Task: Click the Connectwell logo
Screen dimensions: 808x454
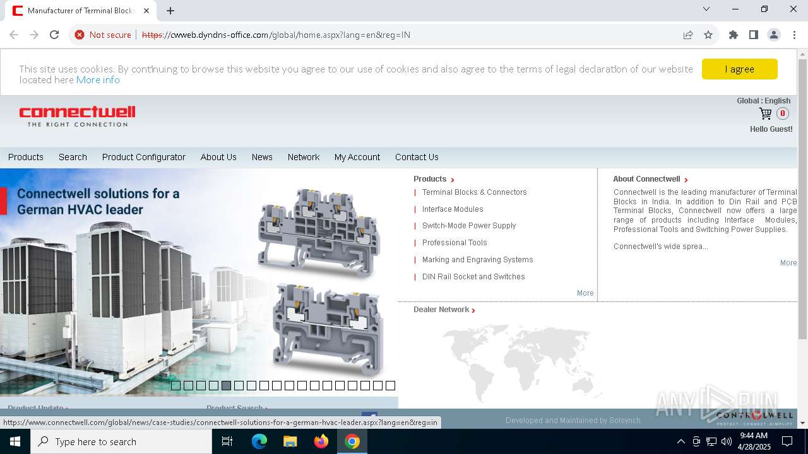Action: (77, 116)
